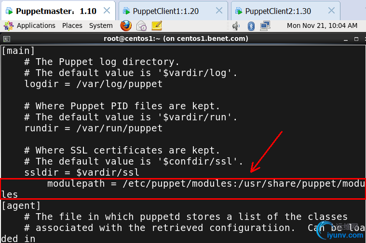
Task: Click the Puppetmaster tab VM icon
Action: tap(9, 11)
